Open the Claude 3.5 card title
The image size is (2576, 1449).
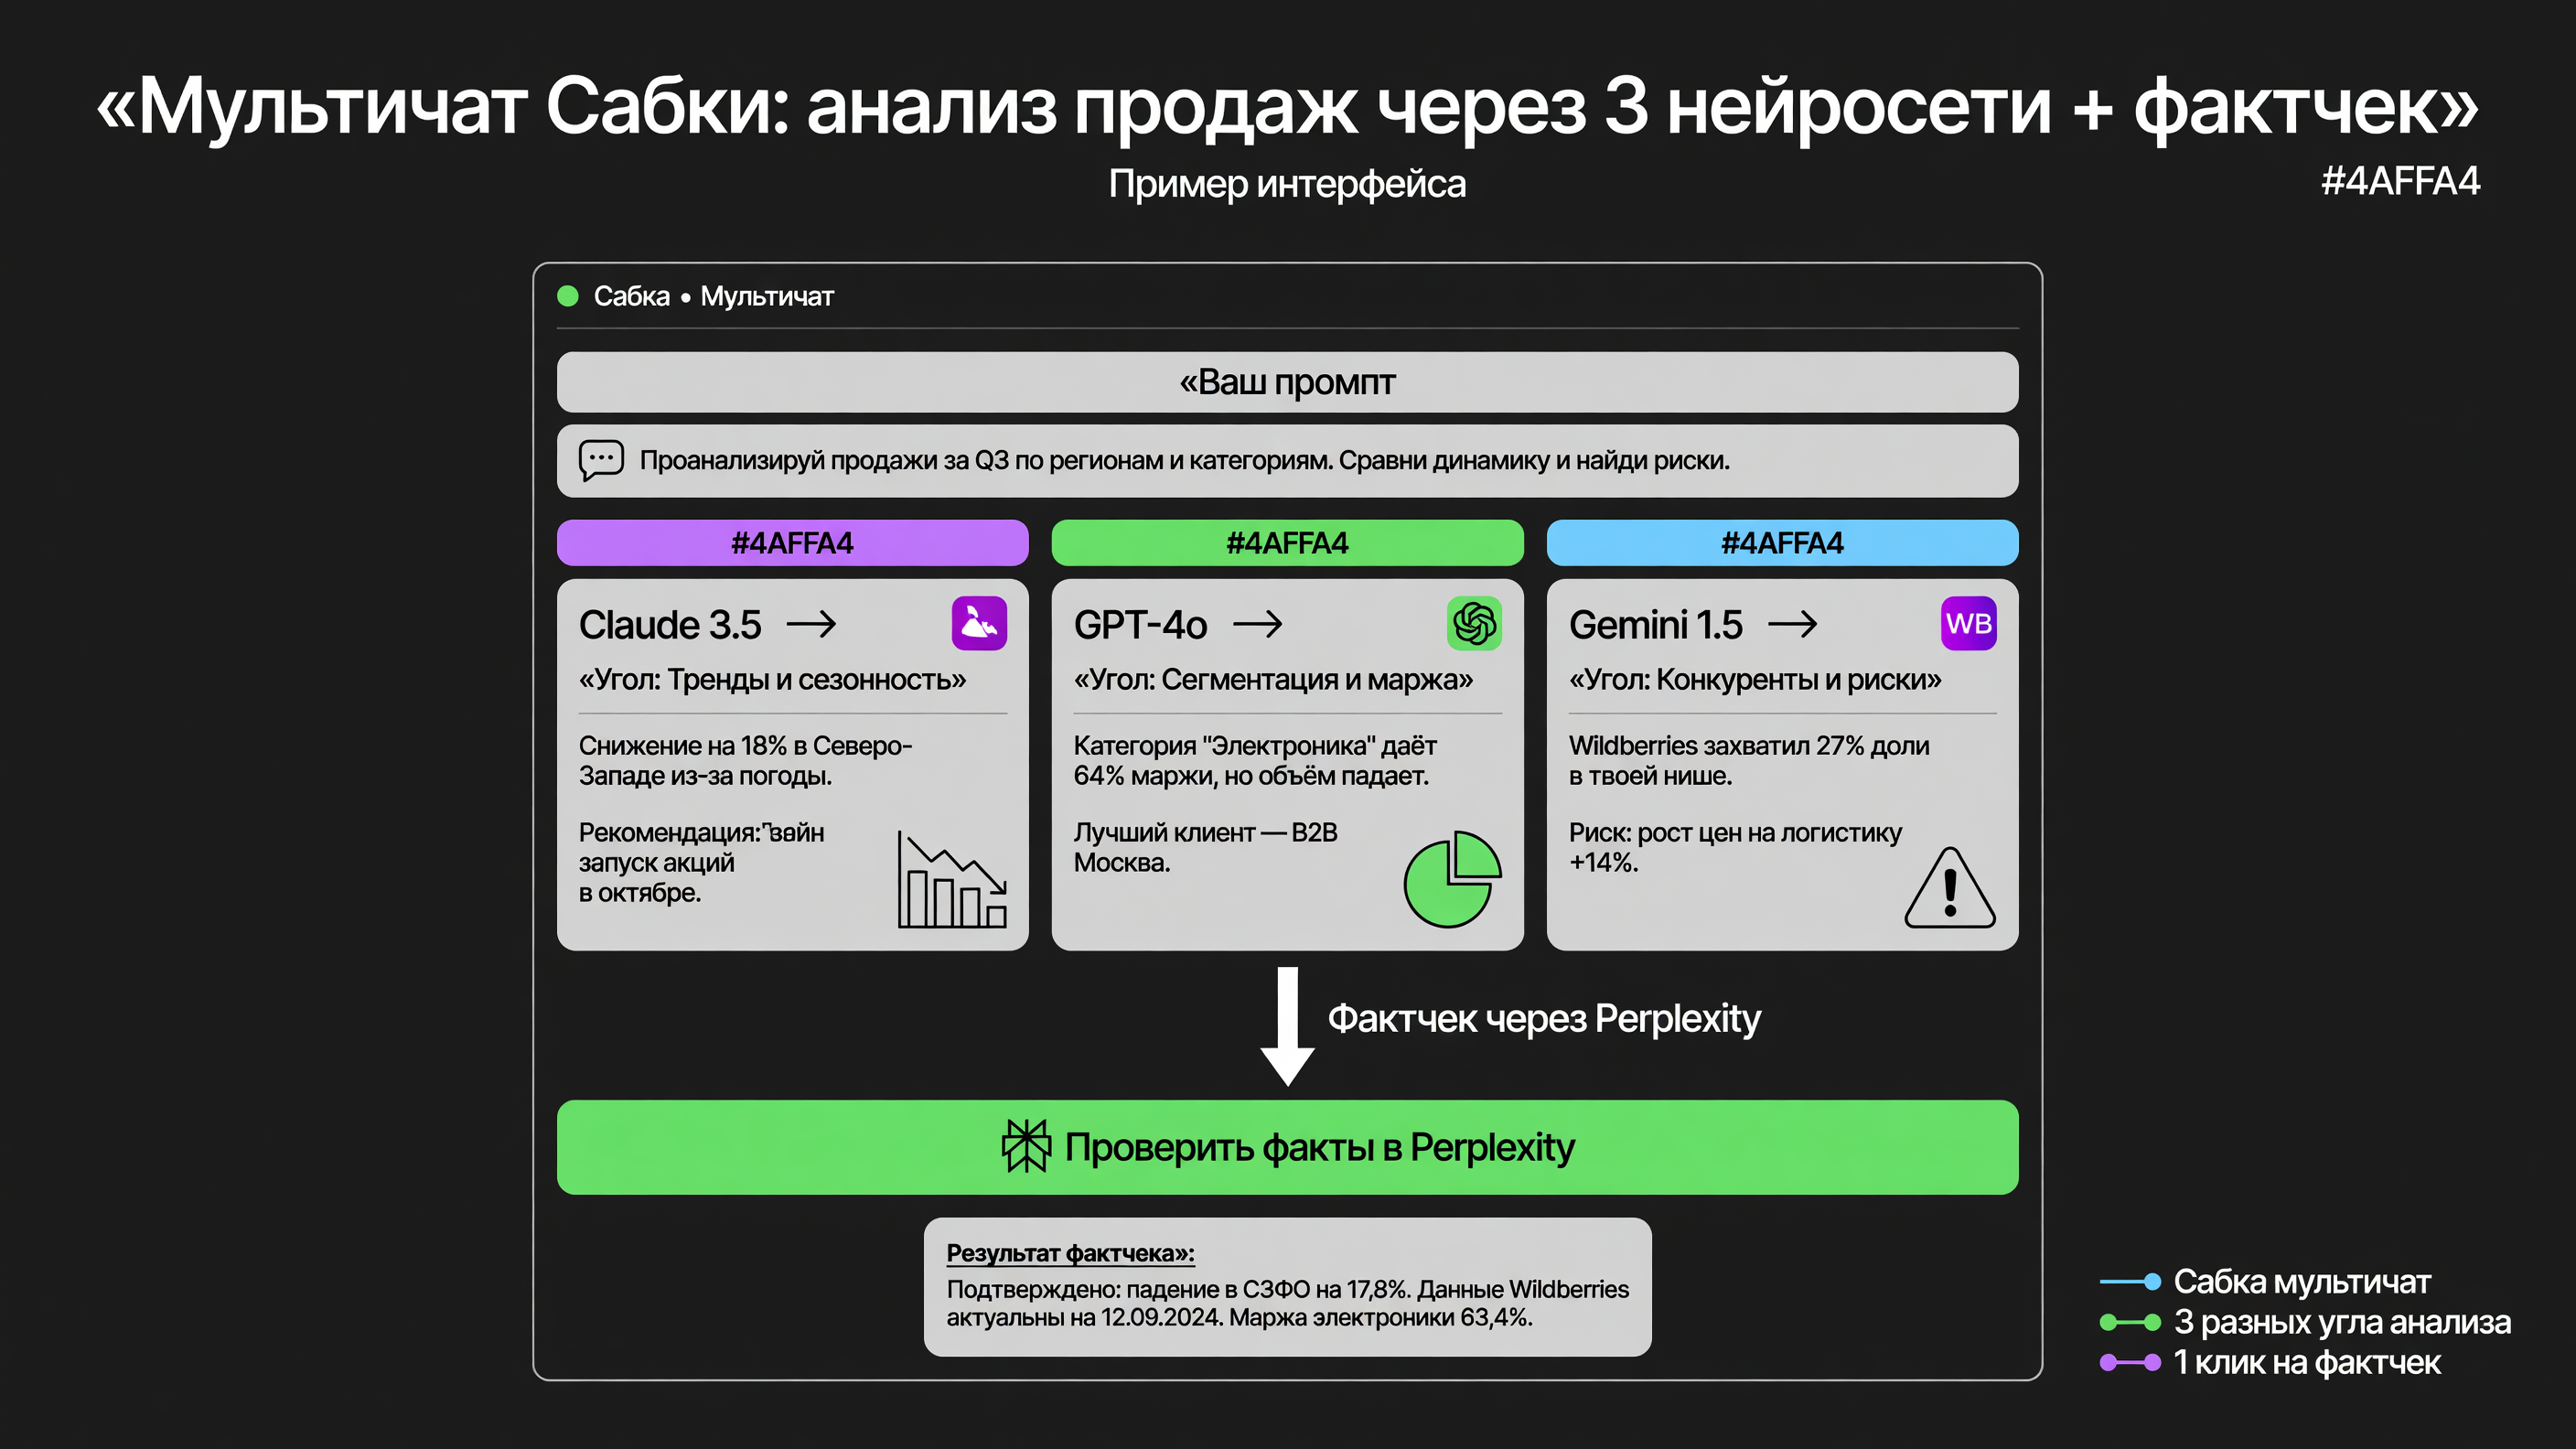(x=670, y=625)
